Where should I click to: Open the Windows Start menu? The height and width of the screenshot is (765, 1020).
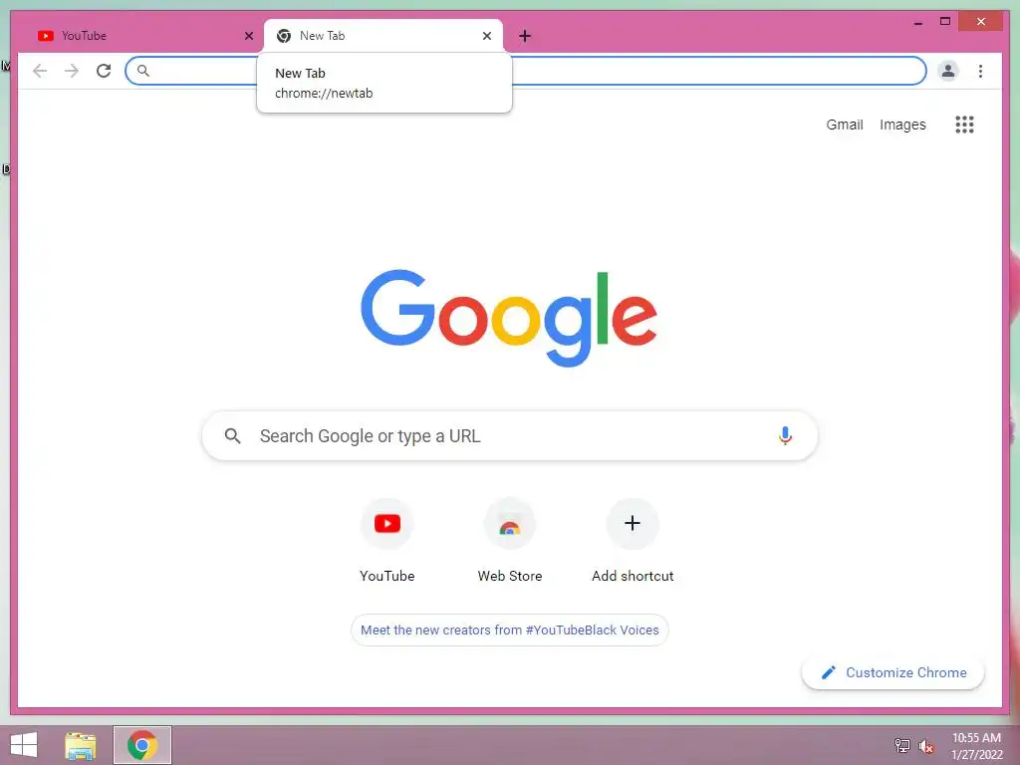[x=24, y=745]
